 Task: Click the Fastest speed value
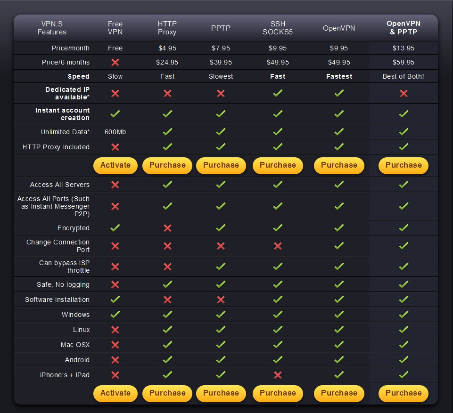pos(339,76)
